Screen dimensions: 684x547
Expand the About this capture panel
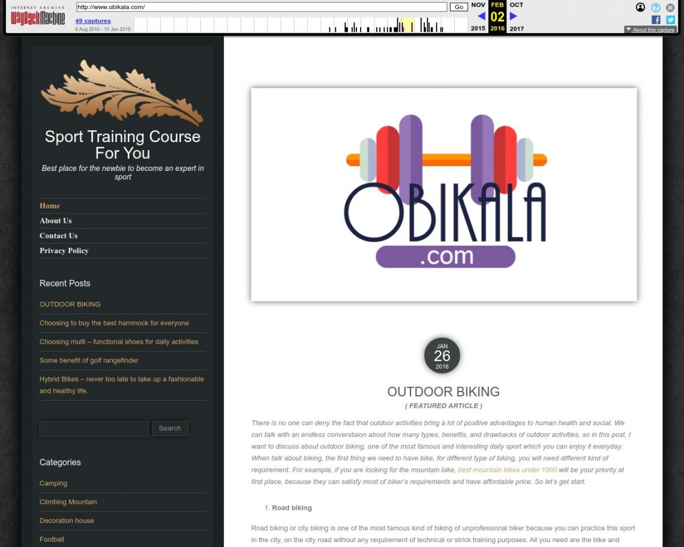tap(650, 29)
